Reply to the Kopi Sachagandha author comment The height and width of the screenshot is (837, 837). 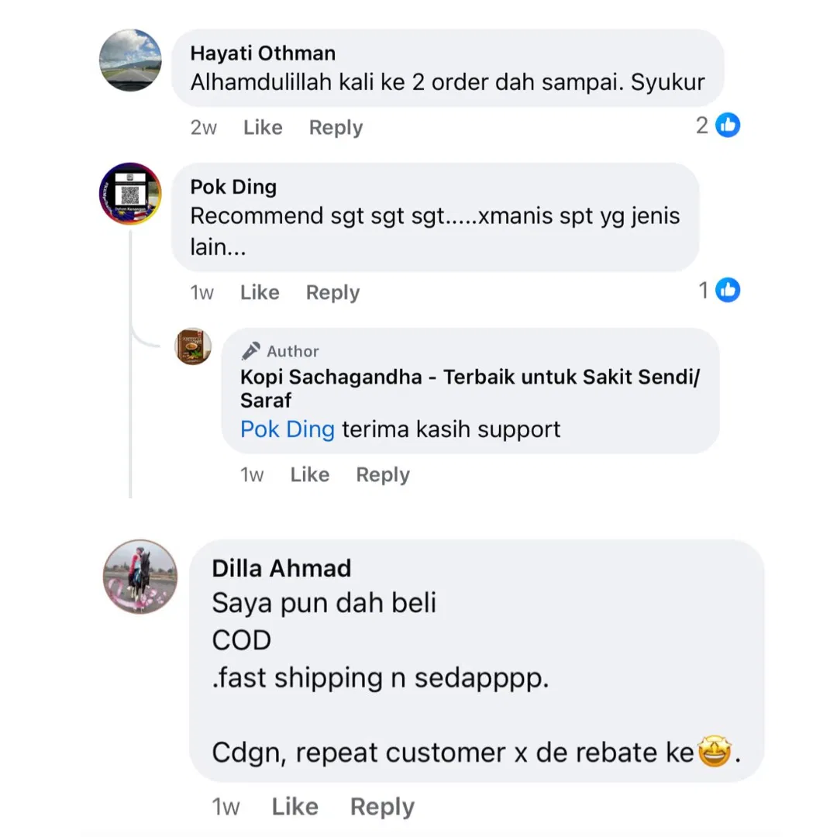point(383,475)
